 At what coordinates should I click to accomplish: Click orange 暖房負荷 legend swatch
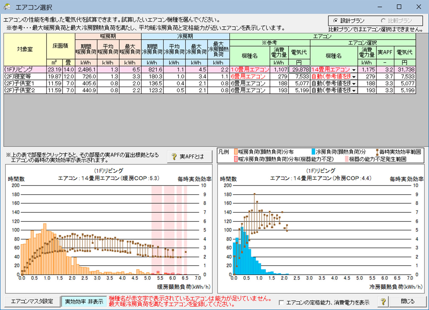(236, 152)
